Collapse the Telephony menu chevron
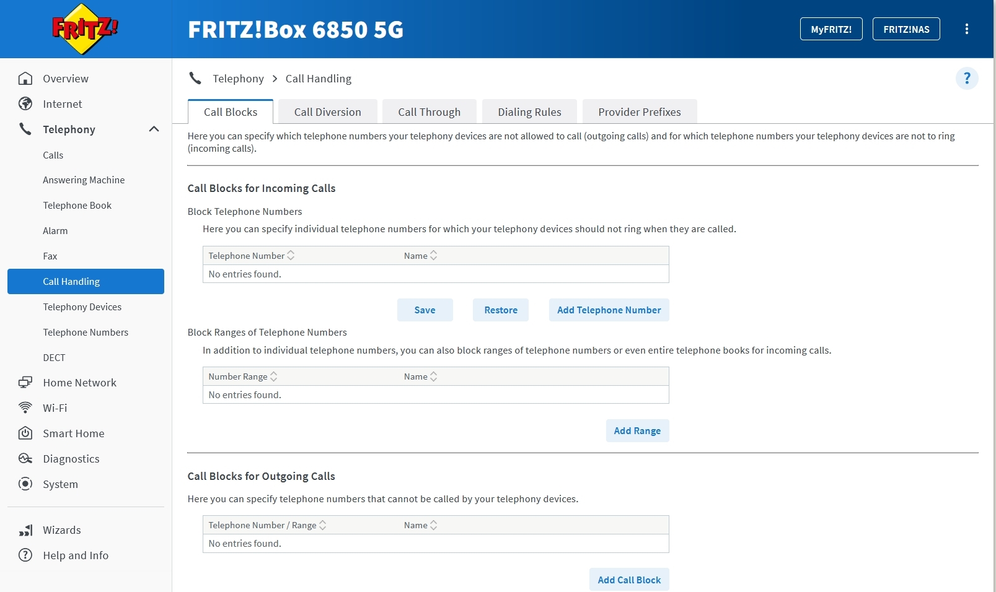The width and height of the screenshot is (996, 592). pyautogui.click(x=154, y=129)
